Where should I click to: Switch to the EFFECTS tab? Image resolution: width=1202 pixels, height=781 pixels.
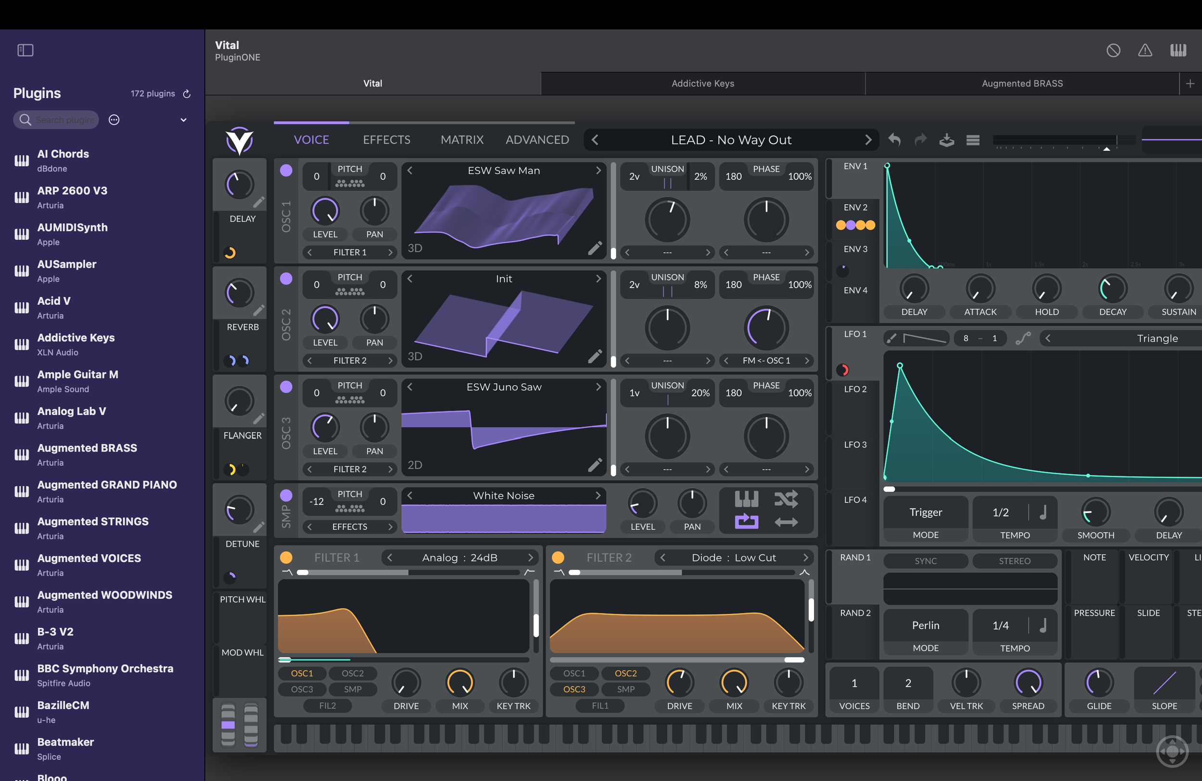coord(387,140)
